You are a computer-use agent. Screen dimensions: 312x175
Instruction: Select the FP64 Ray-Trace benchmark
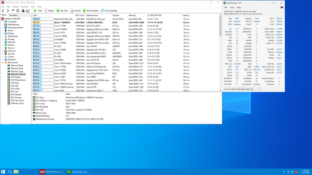(17, 104)
